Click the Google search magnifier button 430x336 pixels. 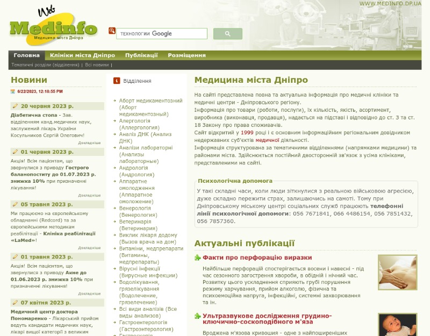click(227, 34)
